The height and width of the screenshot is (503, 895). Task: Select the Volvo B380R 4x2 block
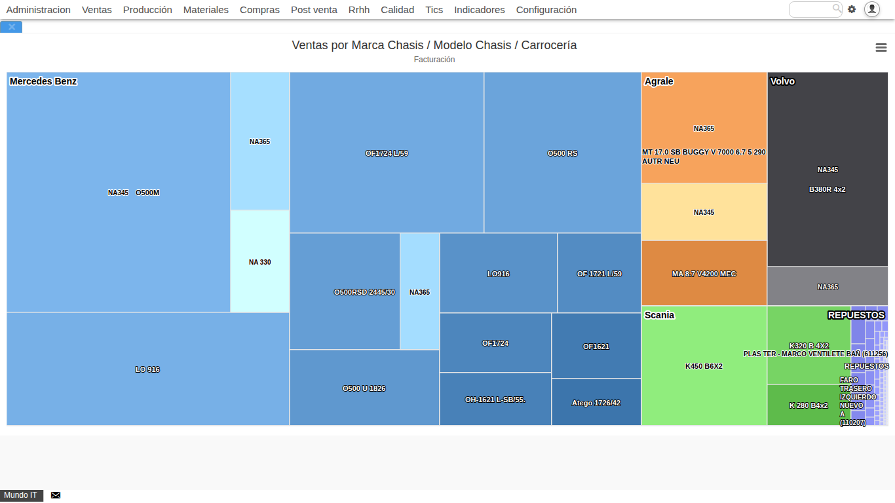click(827, 189)
